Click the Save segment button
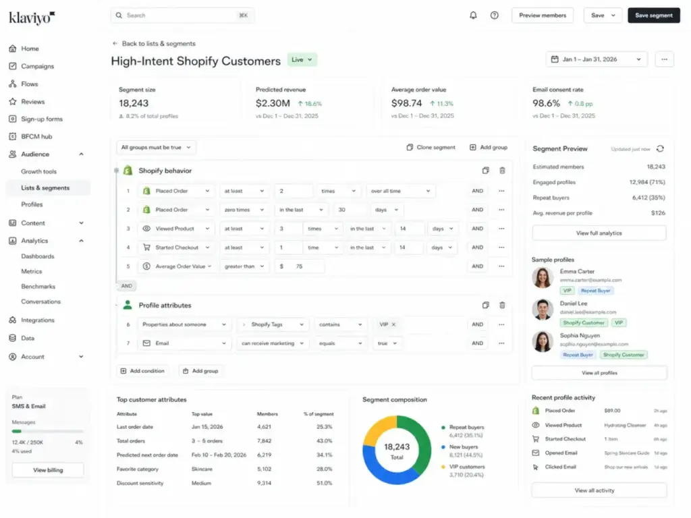The height and width of the screenshot is (518, 691). [653, 16]
